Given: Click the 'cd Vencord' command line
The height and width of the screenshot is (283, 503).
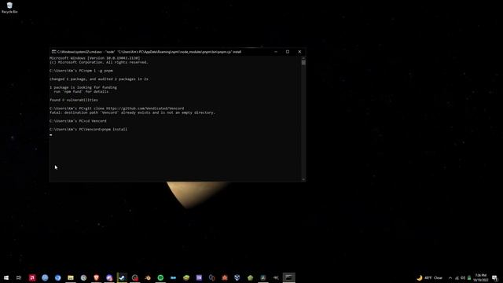Looking at the screenshot, I should point(78,121).
